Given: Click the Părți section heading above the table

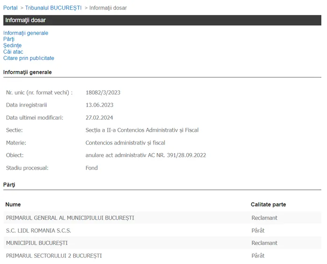Looking at the screenshot, I should pos(9,185).
